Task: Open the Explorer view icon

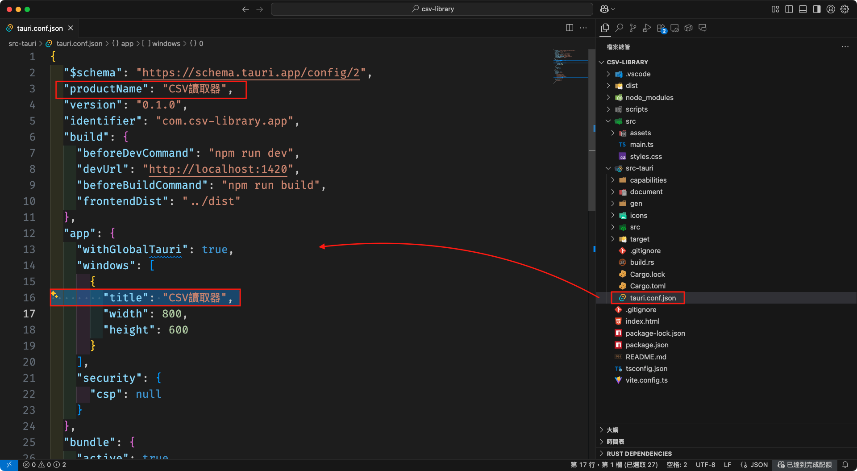Action: [x=605, y=28]
